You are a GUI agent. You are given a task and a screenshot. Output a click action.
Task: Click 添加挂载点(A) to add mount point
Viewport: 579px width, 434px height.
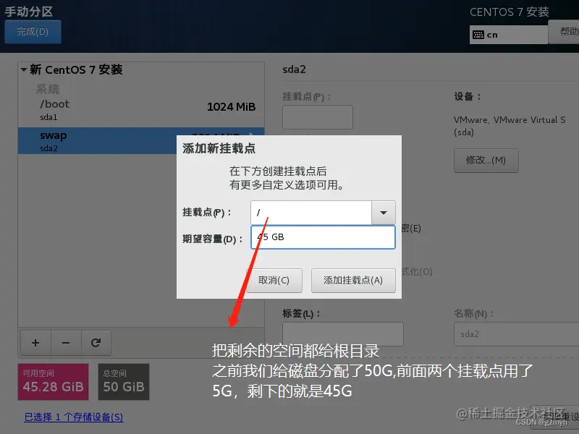[x=352, y=280]
